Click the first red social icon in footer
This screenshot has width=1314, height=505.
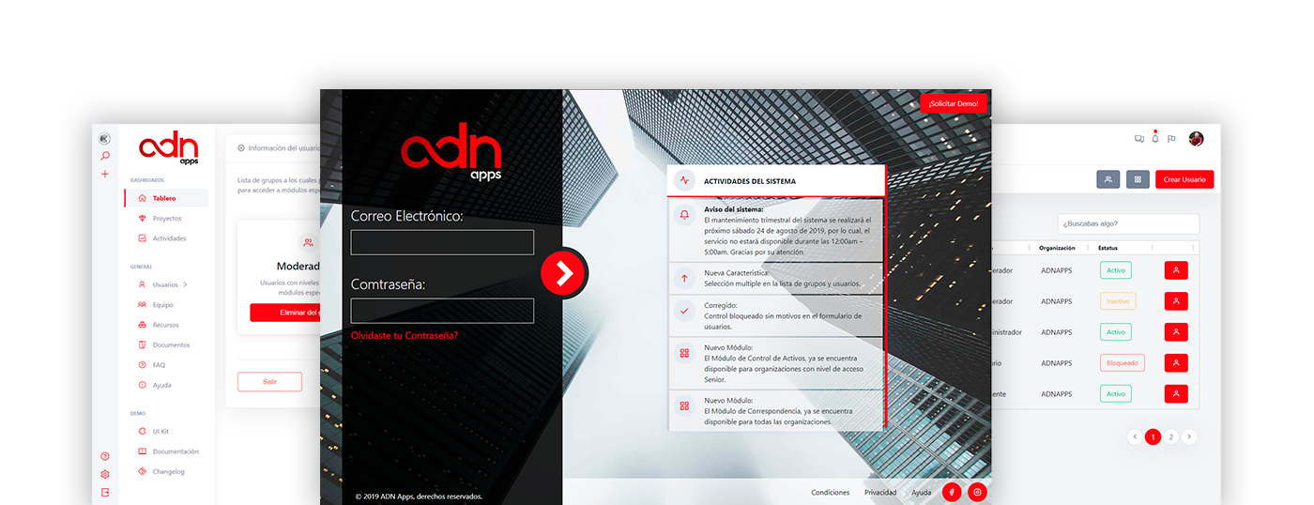point(952,492)
